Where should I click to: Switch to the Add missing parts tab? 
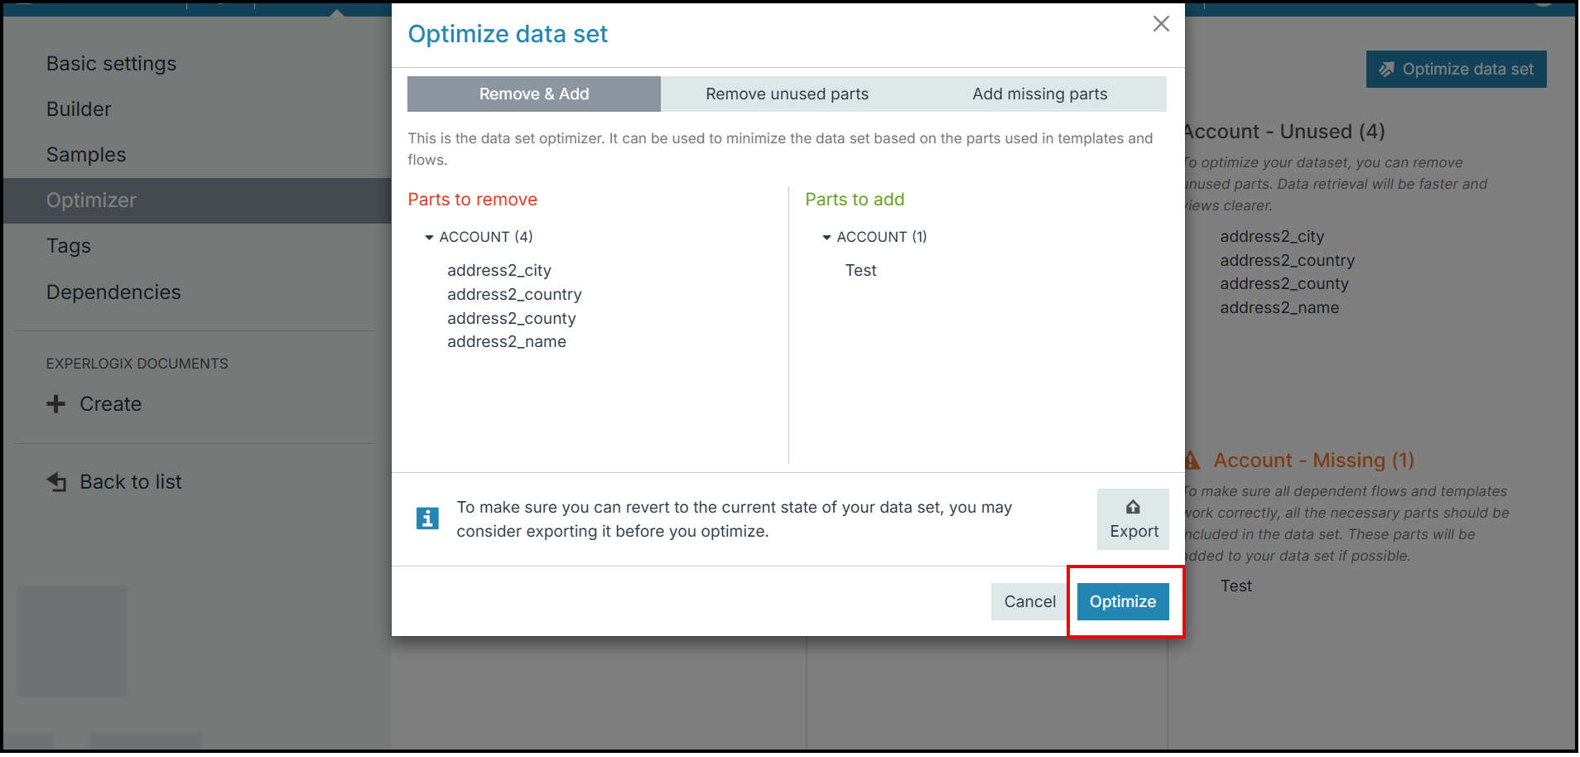(1040, 94)
